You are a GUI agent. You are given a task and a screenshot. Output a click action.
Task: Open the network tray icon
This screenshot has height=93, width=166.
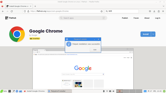(x=107, y=91)
